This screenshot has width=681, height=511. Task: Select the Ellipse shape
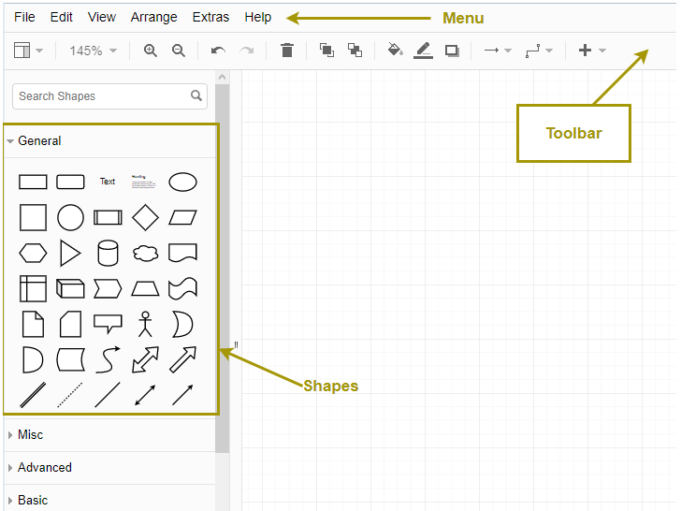click(182, 182)
